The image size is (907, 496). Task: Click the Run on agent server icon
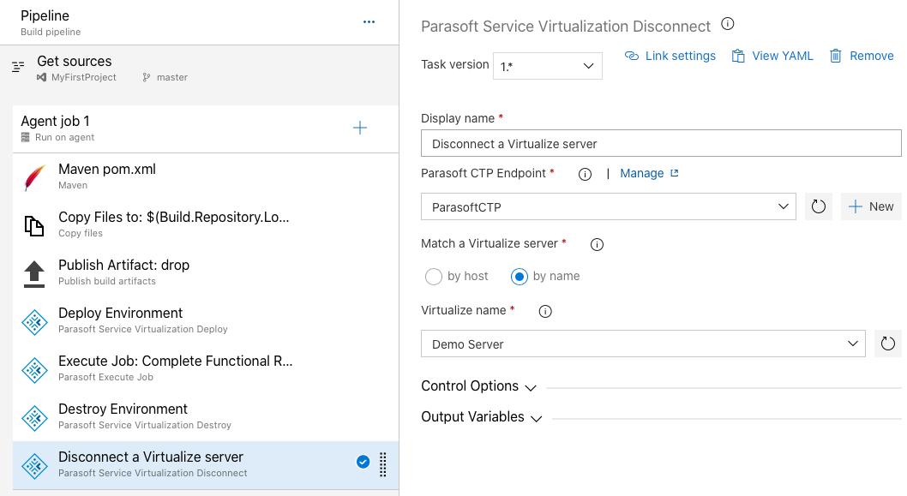[x=25, y=138]
